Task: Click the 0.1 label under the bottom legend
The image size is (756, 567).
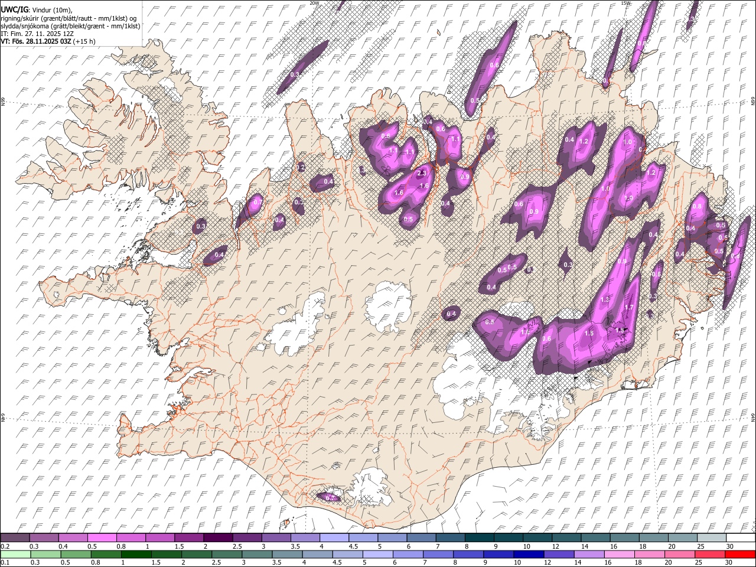Action: pyautogui.click(x=5, y=563)
